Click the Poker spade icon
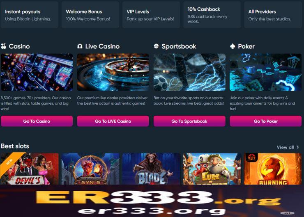This screenshot has width=304, height=217. (233, 46)
